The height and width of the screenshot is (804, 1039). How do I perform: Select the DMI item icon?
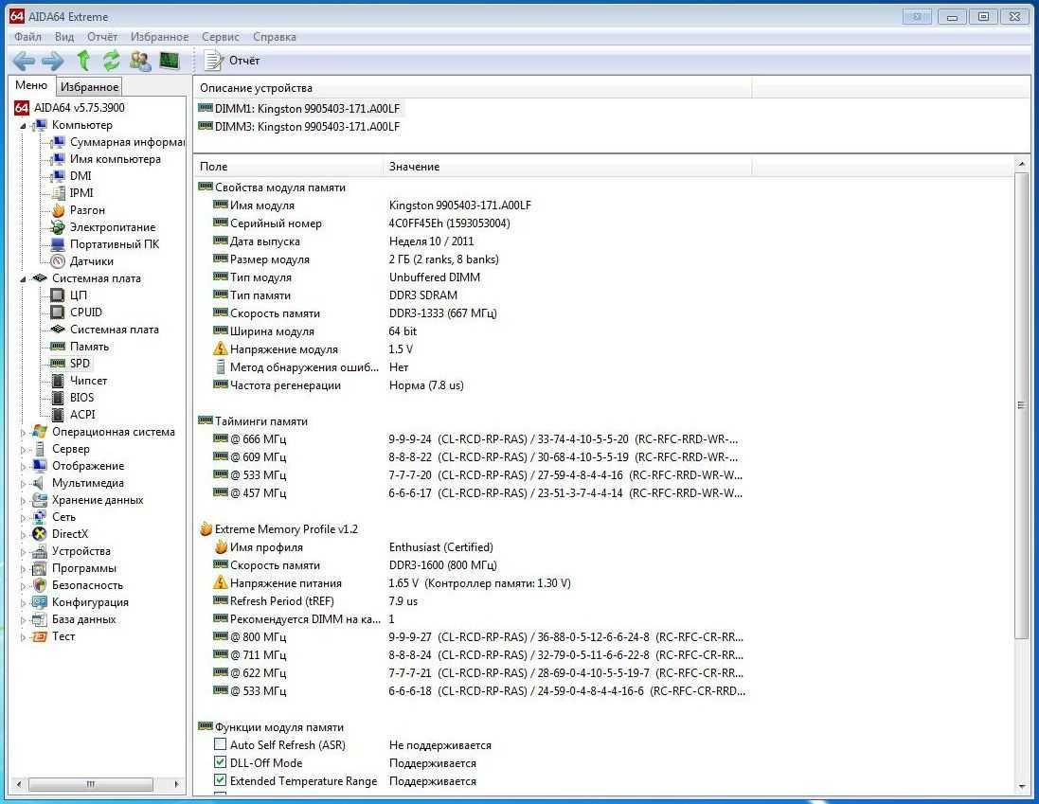click(59, 176)
